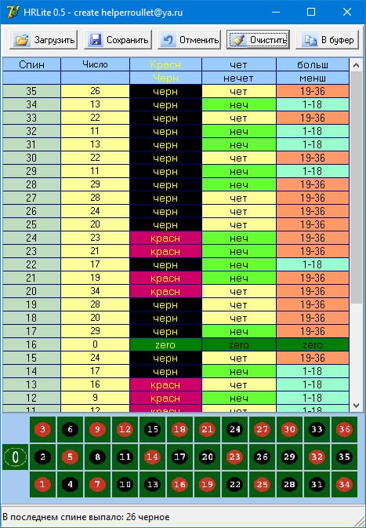Select black number 13 on the board
The width and height of the screenshot is (366, 528).
pos(152,485)
